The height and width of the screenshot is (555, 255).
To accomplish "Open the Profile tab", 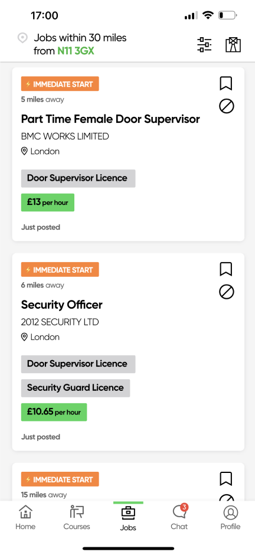I will point(231,517).
